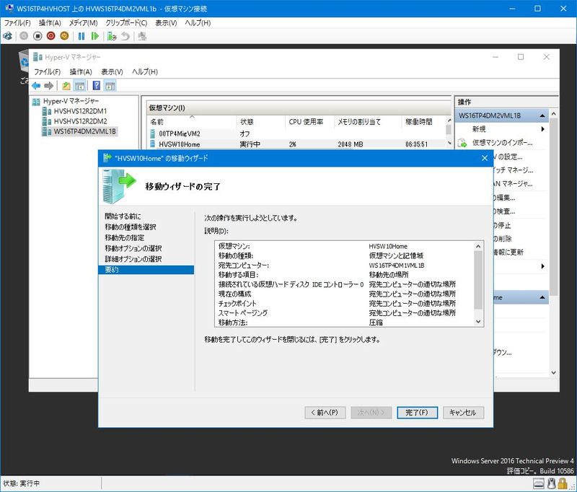This screenshot has width=577, height=492.
Task: Open 表示(V) menu in the VM connection window
Action: (166, 23)
